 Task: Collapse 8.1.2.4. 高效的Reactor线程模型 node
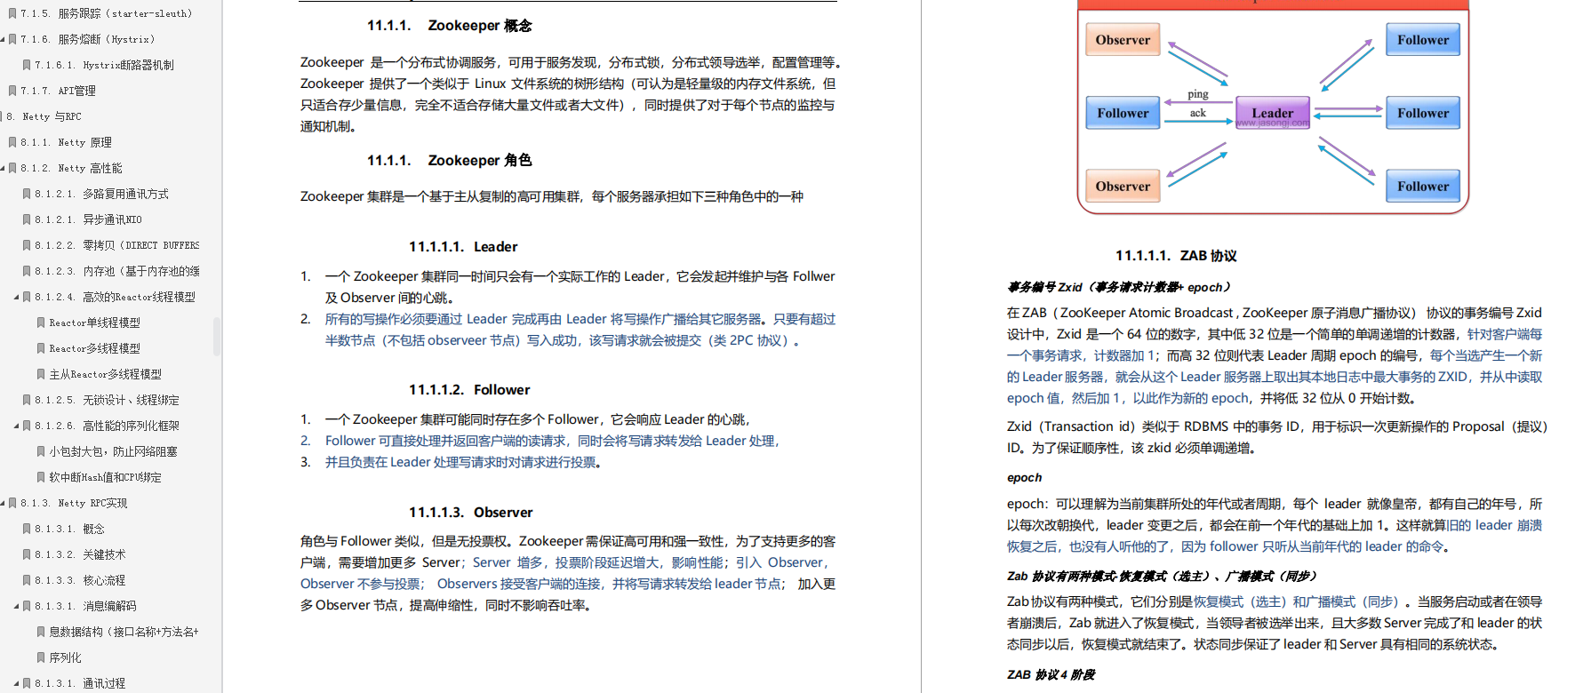click(x=17, y=297)
